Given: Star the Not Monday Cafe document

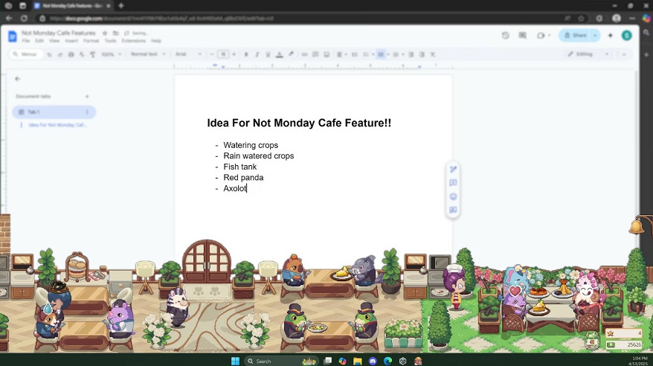Looking at the screenshot, I should pyautogui.click(x=105, y=33).
